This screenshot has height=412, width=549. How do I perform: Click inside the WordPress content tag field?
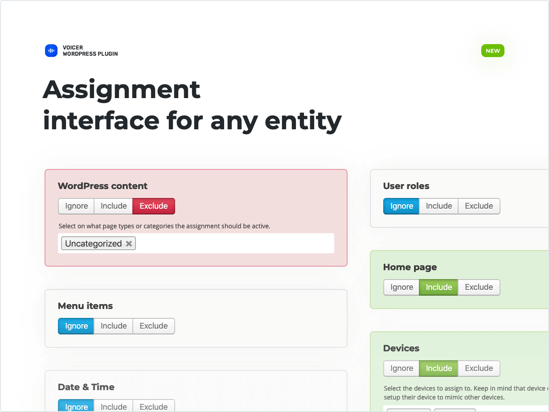tap(196, 243)
